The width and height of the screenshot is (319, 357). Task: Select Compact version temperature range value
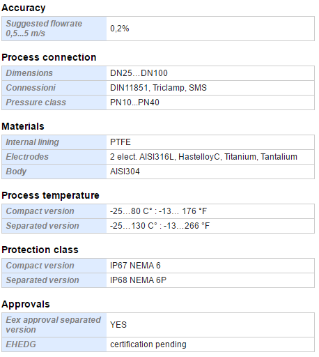(x=210, y=211)
